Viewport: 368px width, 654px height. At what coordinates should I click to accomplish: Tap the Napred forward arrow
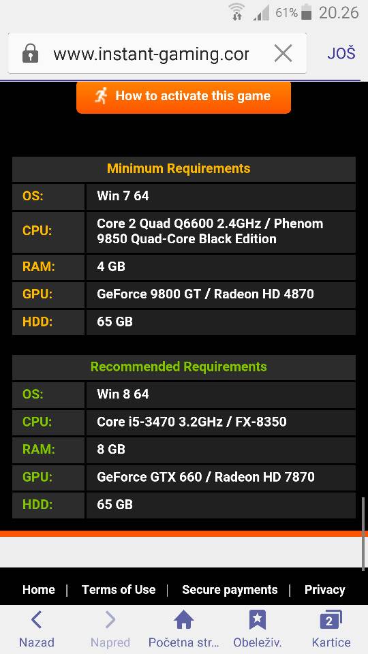110,620
